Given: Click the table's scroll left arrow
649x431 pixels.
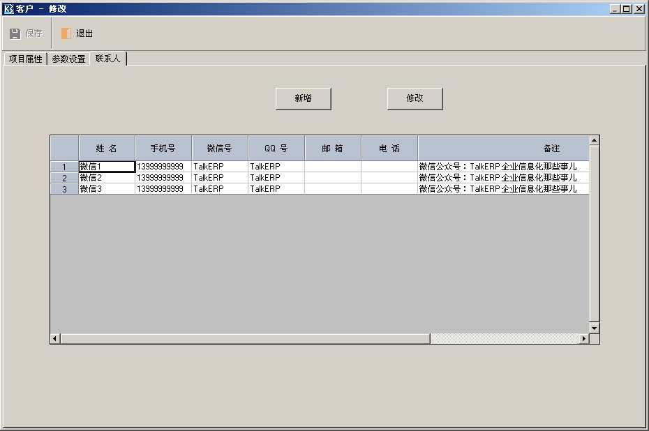Looking at the screenshot, I should [x=55, y=339].
